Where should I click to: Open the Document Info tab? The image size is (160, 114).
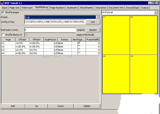116,8
